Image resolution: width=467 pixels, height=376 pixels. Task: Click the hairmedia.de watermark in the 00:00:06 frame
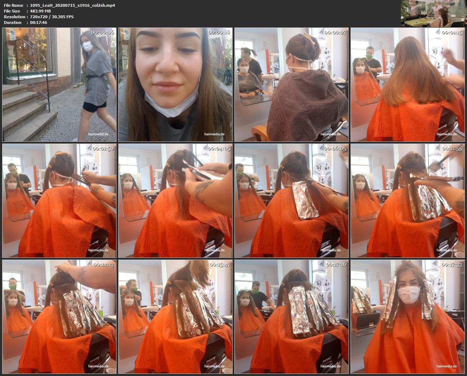click(98, 134)
